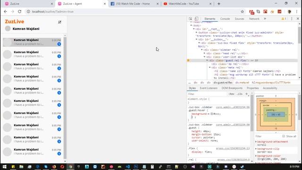Click the chat list vertical scrollbar
The width and height of the screenshot is (302, 170).
[65, 98]
